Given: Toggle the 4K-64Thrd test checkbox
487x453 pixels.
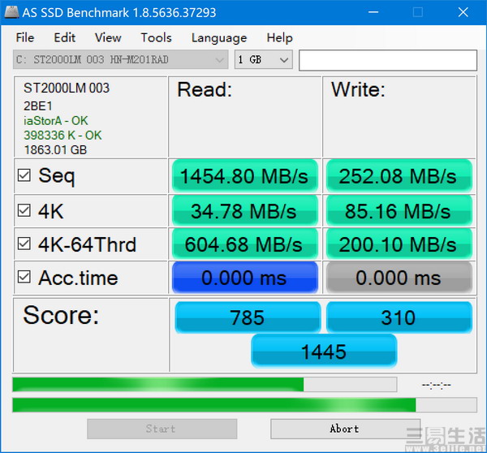Looking at the screenshot, I should (x=24, y=244).
